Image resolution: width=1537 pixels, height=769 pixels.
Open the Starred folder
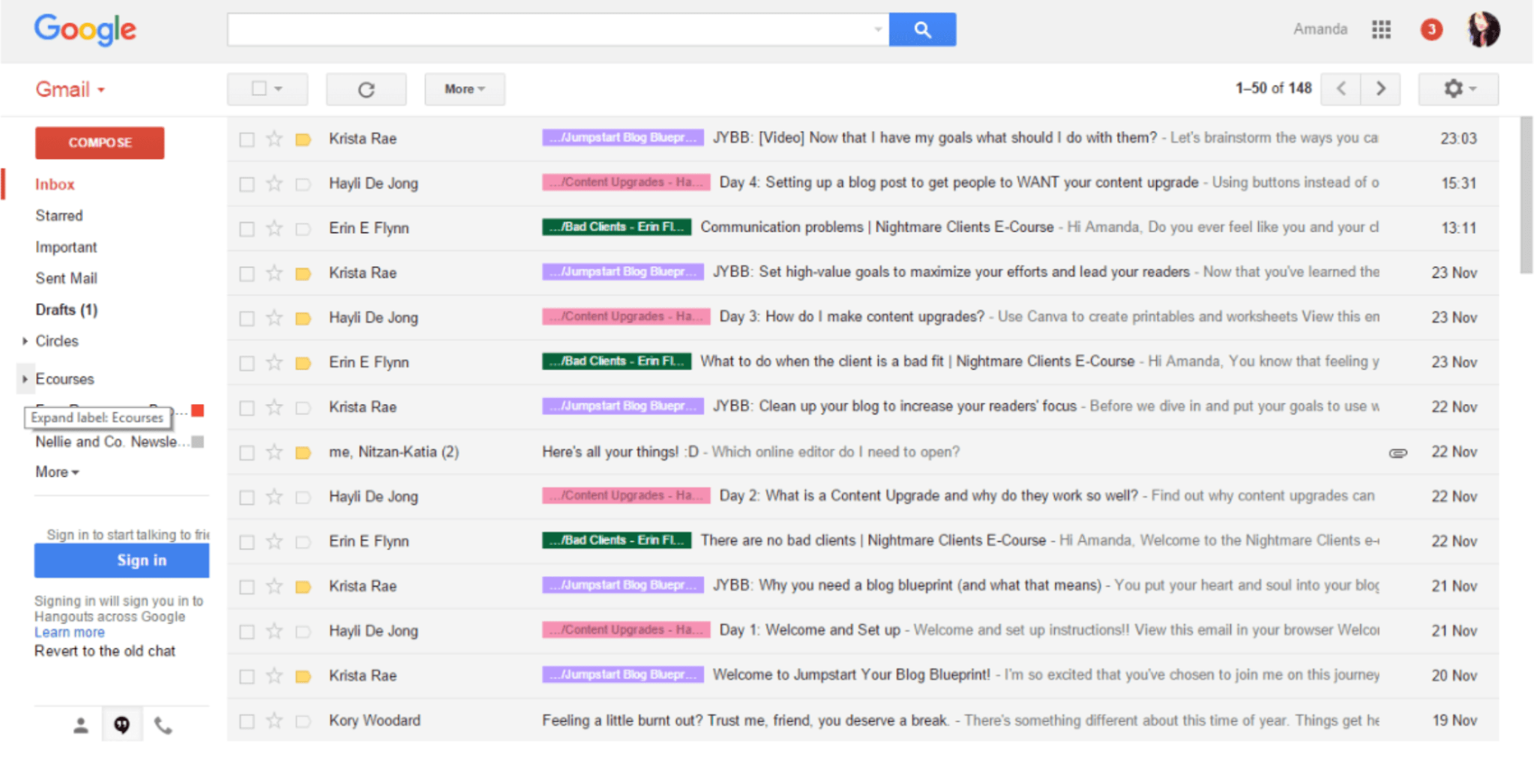point(59,216)
